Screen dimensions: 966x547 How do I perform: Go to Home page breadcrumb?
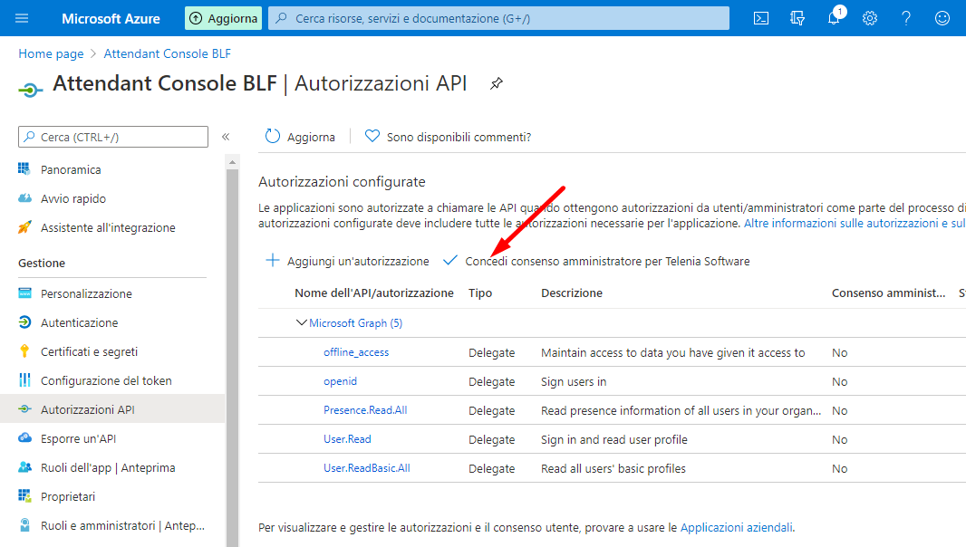(x=51, y=53)
